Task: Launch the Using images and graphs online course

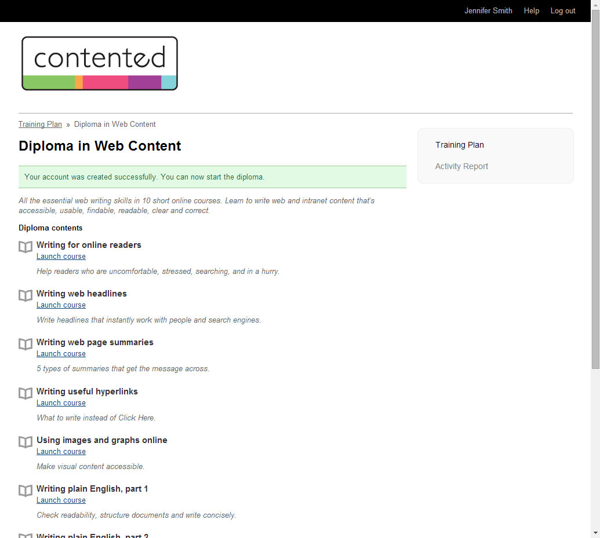Action: [x=61, y=451]
